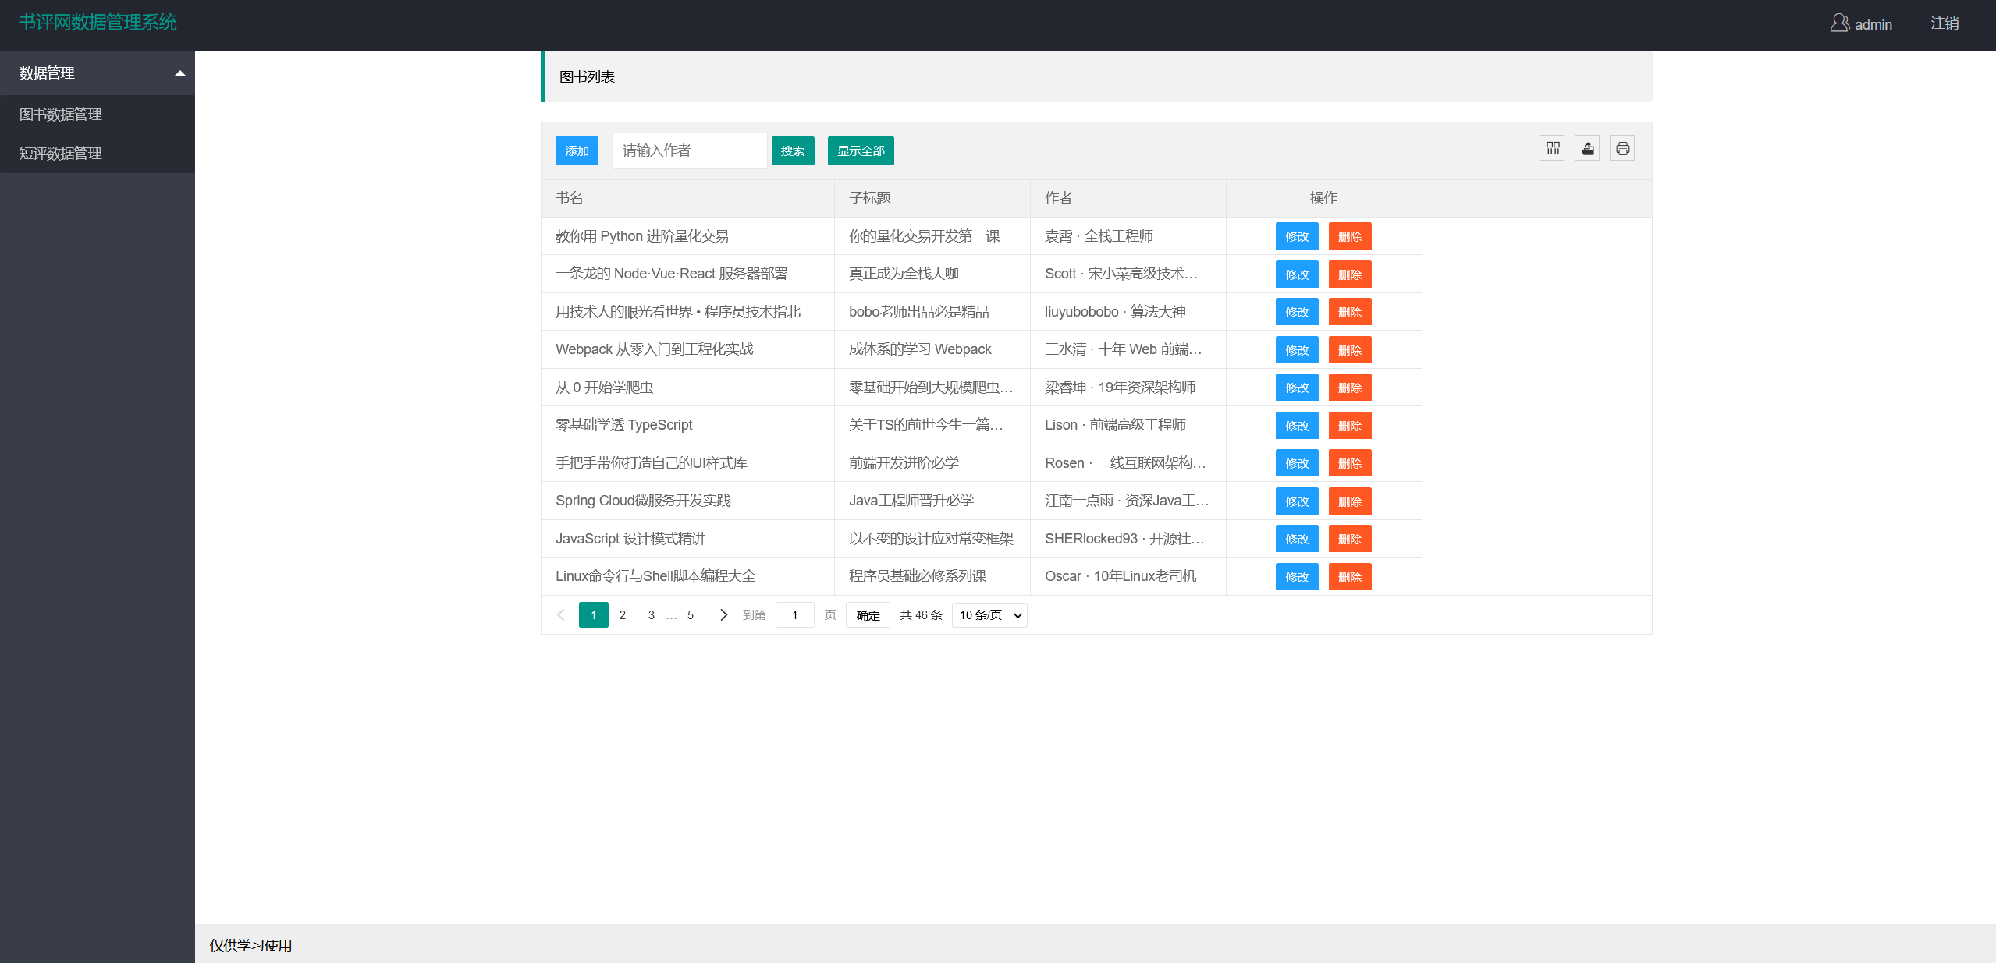Click 修改 for 用技术人的眼光看世界 row
1996x963 pixels.
click(x=1297, y=312)
